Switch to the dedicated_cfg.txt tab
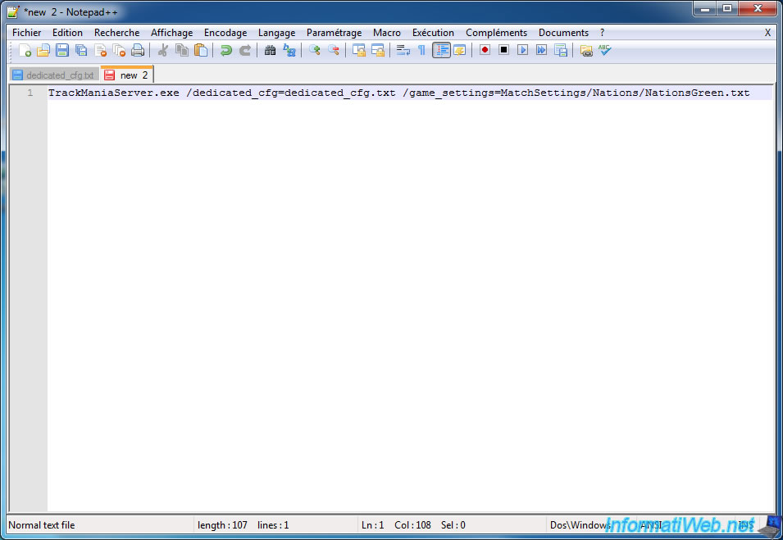This screenshot has height=540, width=783. pos(54,75)
